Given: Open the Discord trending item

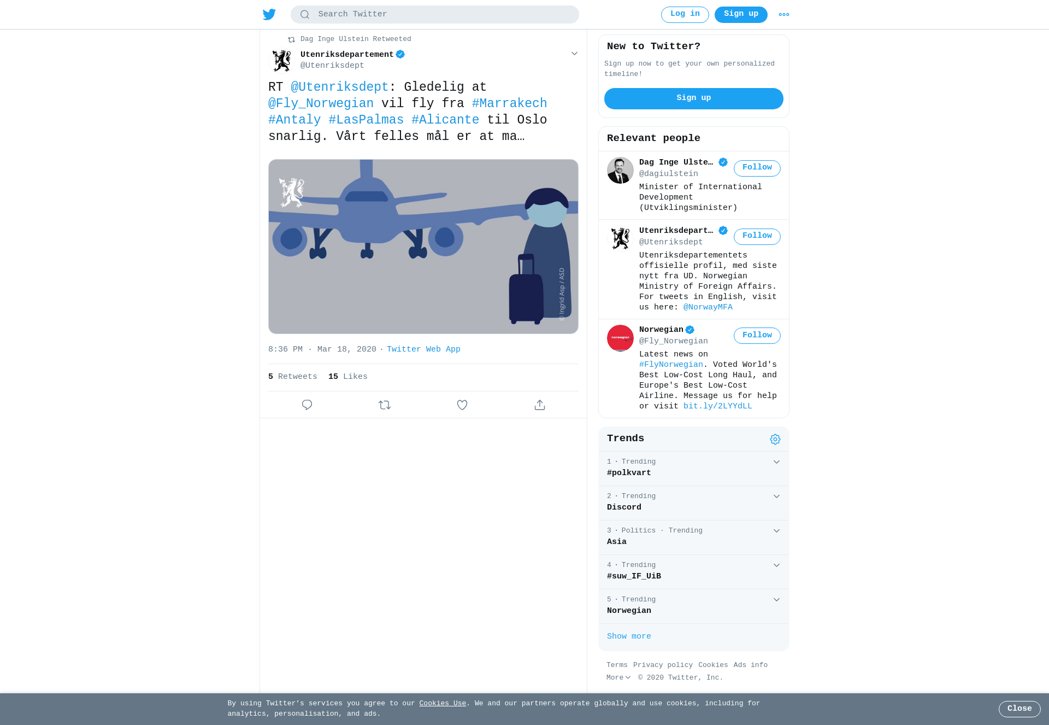Looking at the screenshot, I should point(694,502).
